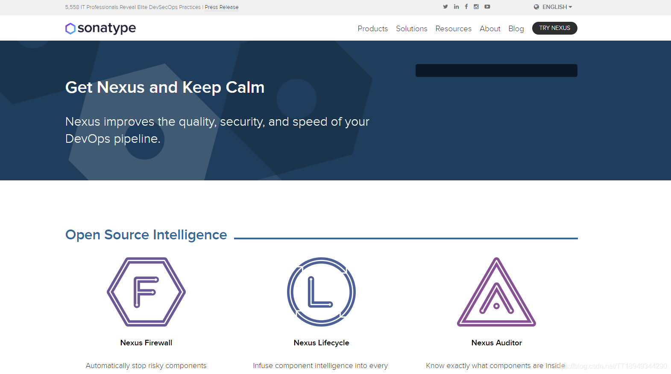Click the Nexus Firewall hexagon icon

pos(146,292)
